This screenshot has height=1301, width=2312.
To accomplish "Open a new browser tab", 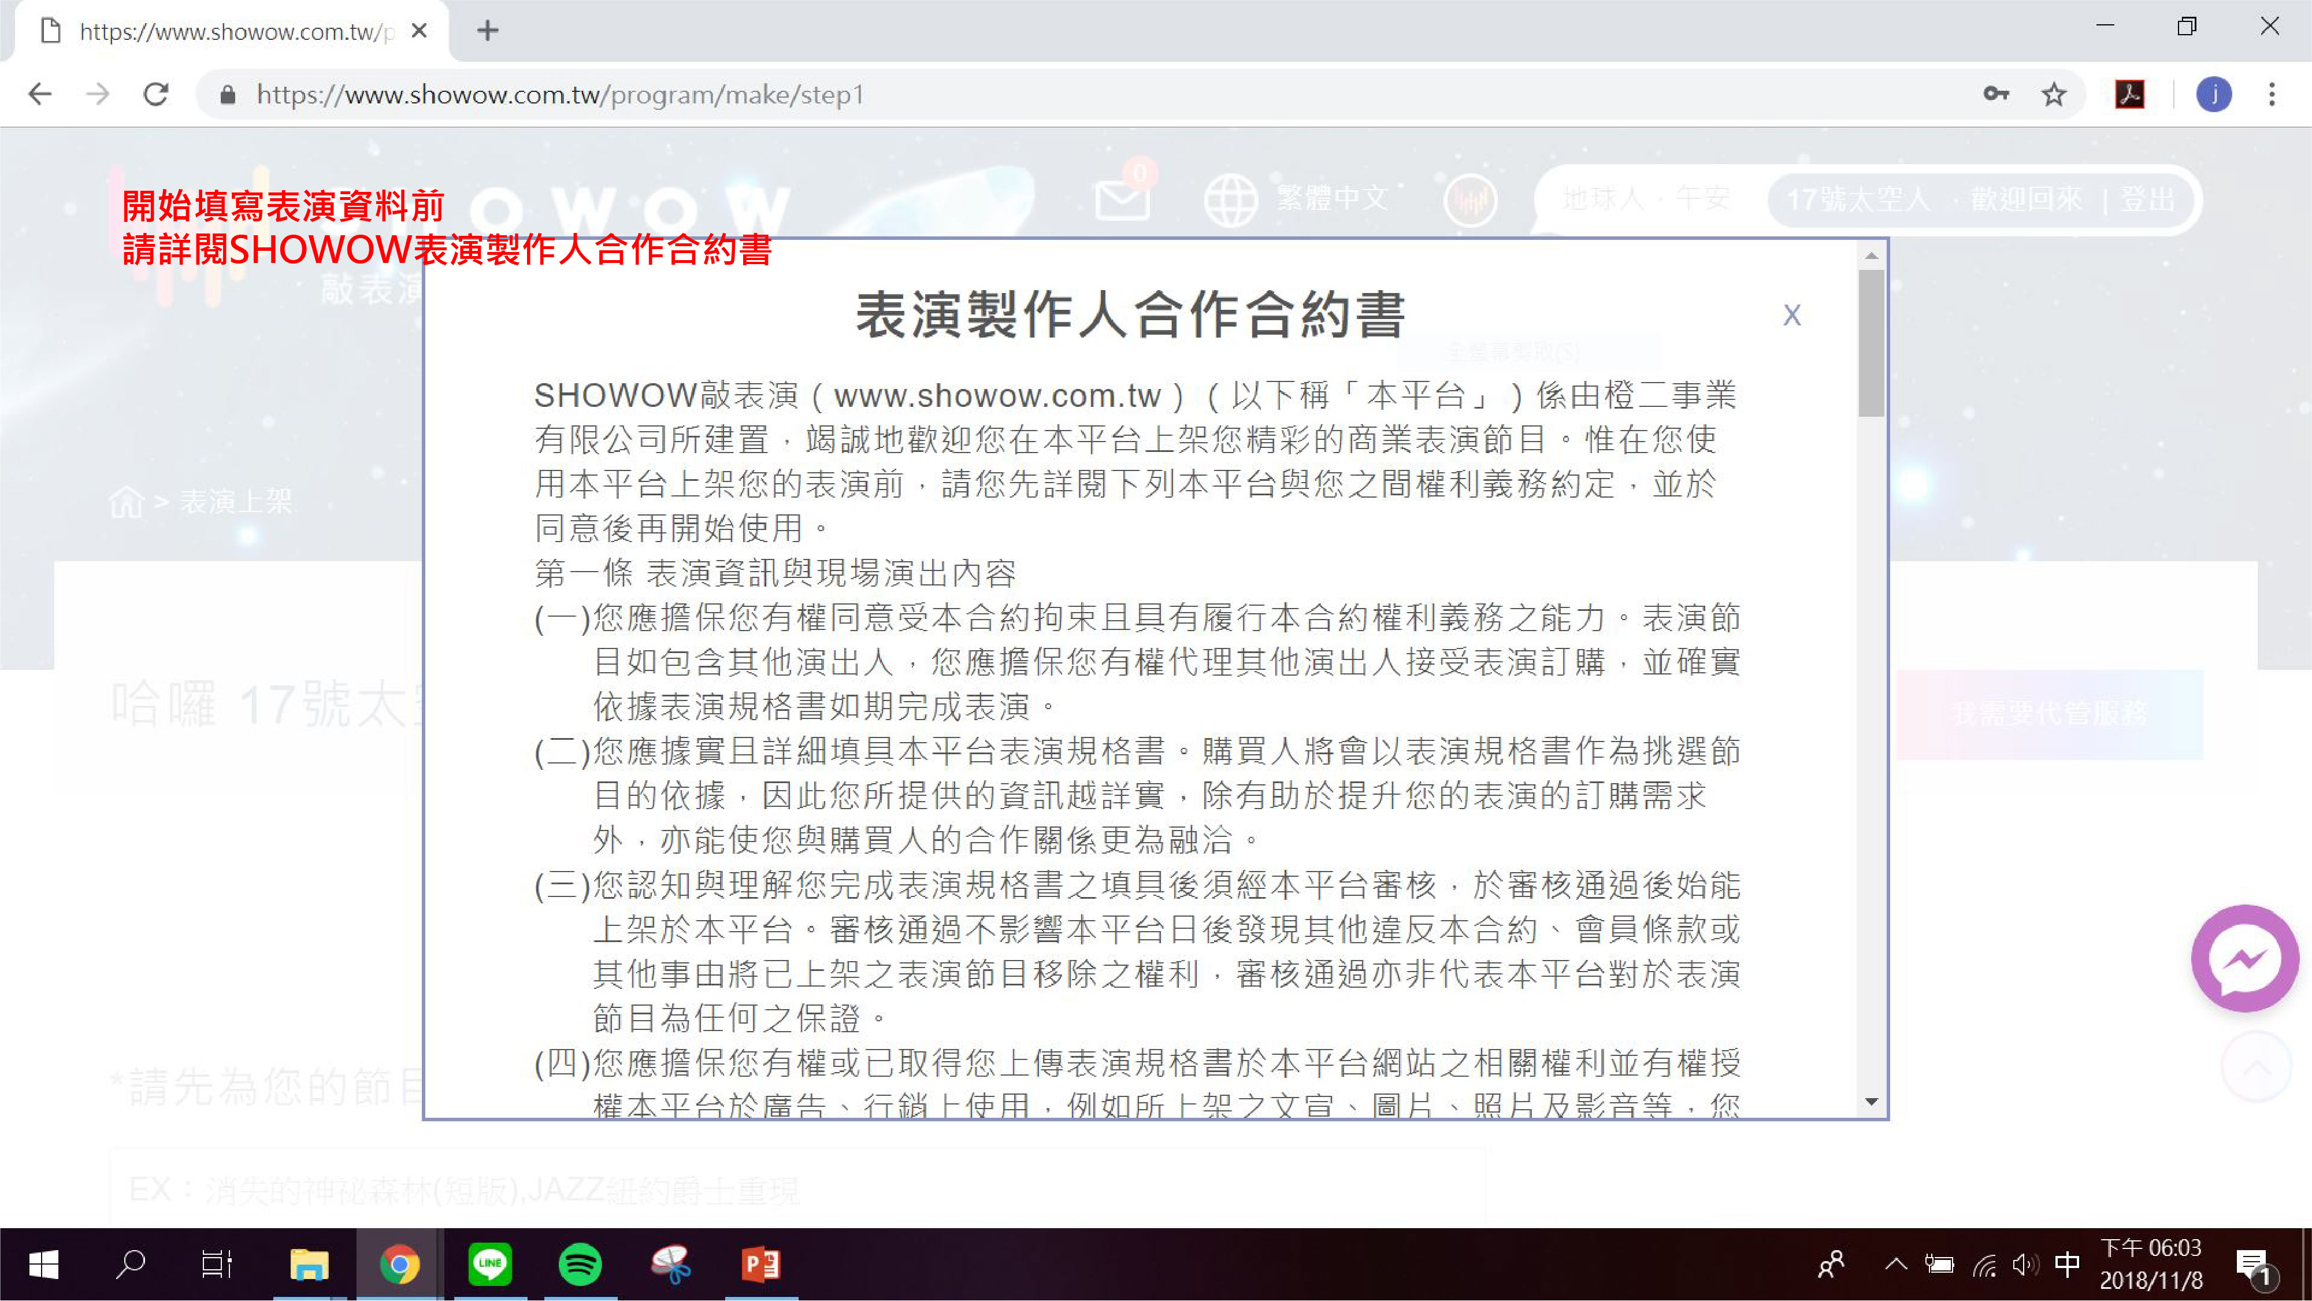I will pyautogui.click(x=487, y=31).
